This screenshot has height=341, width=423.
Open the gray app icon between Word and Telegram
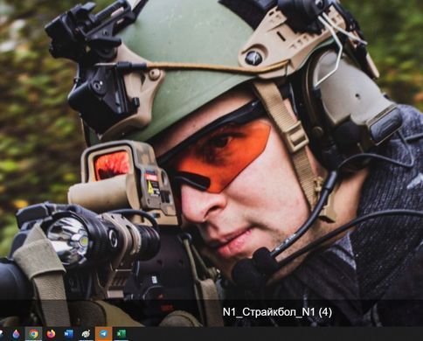pyautogui.click(x=86, y=334)
